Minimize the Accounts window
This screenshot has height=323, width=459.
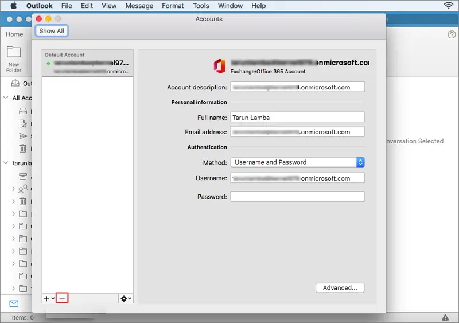[48, 19]
